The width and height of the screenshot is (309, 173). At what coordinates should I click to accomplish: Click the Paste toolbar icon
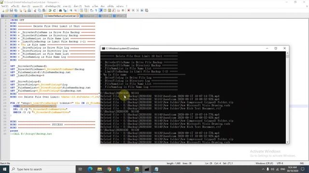[x=44, y=11]
